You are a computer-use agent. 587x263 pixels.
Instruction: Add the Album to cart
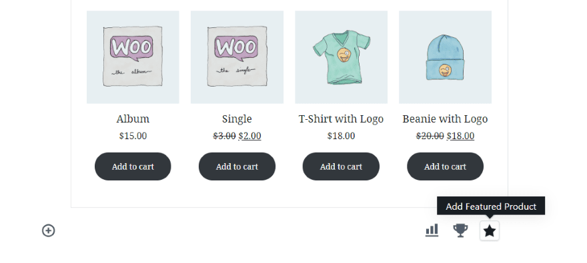(133, 166)
